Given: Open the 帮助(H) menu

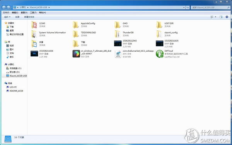Looking at the screenshot, I should (x=43, y=13).
